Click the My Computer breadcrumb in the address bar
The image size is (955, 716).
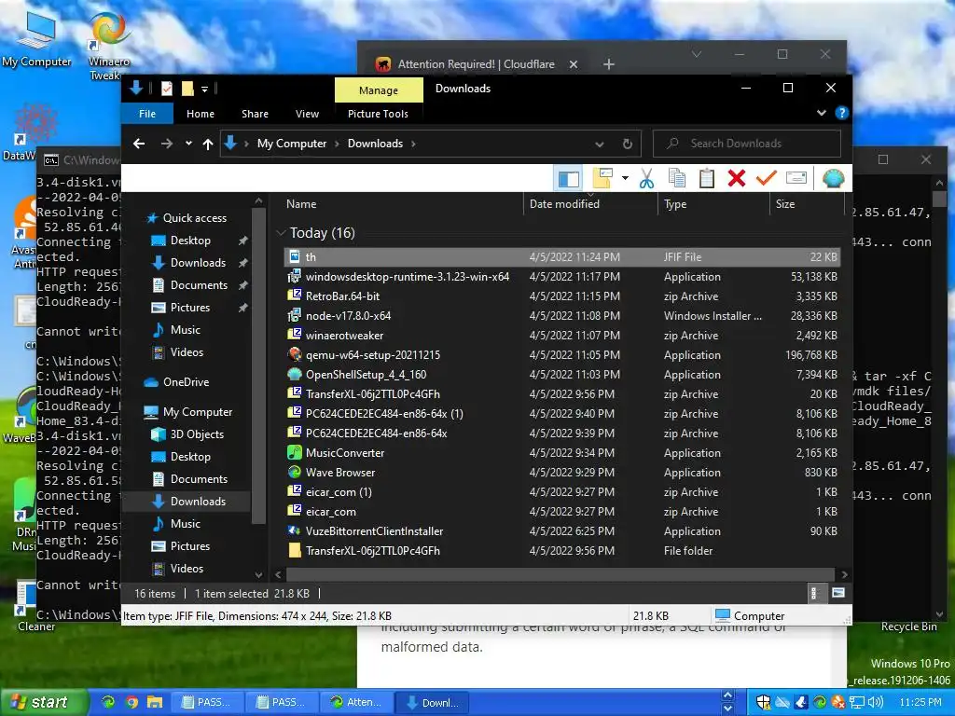[292, 144]
